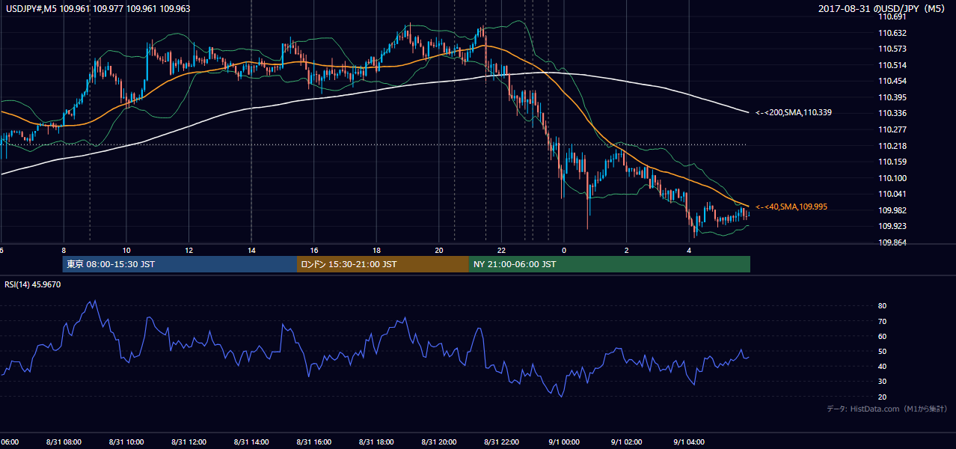
Task: Select the ロンドン 15:30-21:00 JST session bar
Action: 383,264
